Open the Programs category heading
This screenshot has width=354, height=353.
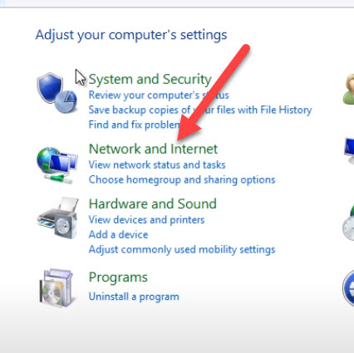(x=118, y=277)
